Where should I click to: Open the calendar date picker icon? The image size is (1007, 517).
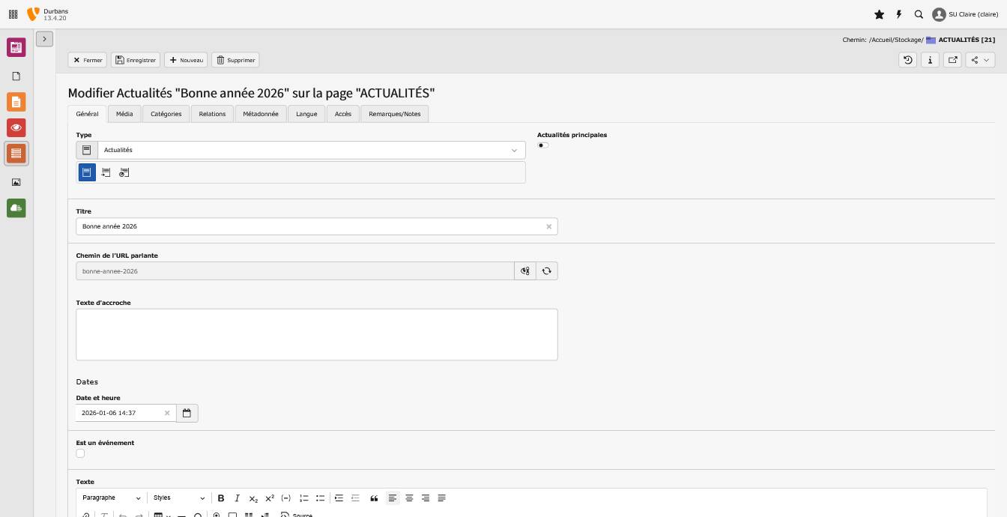pos(187,413)
